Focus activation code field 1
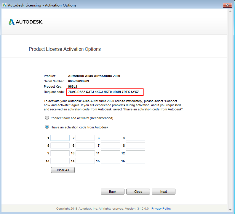Viewport: 235px width, 214px height. (60, 138)
